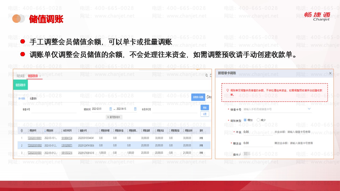Click member phone number 13910290071
The height and width of the screenshot is (191, 340).
click(67, 145)
